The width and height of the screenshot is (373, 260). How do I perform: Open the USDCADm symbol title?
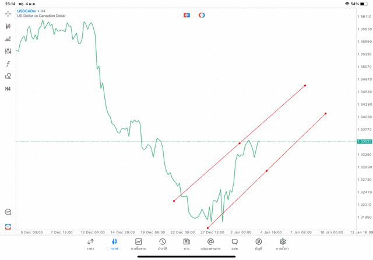pyautogui.click(x=28, y=10)
